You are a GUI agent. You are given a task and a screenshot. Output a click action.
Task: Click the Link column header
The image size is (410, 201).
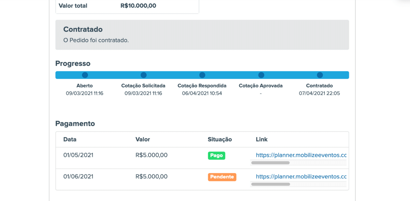tap(262, 139)
